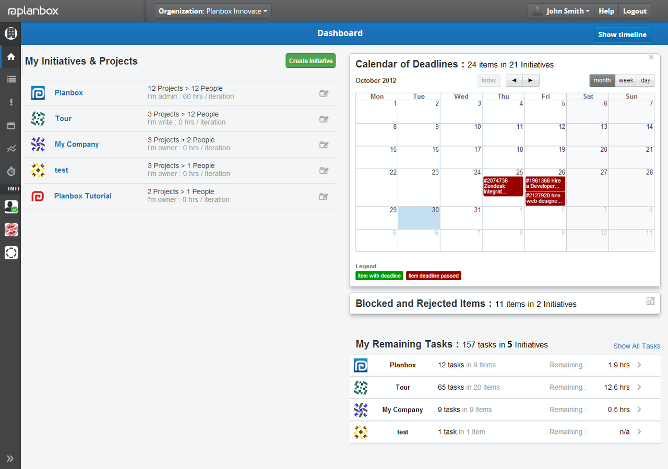Select the highlighted October 30 calendar cell
This screenshot has height=469, width=668.
click(x=419, y=218)
